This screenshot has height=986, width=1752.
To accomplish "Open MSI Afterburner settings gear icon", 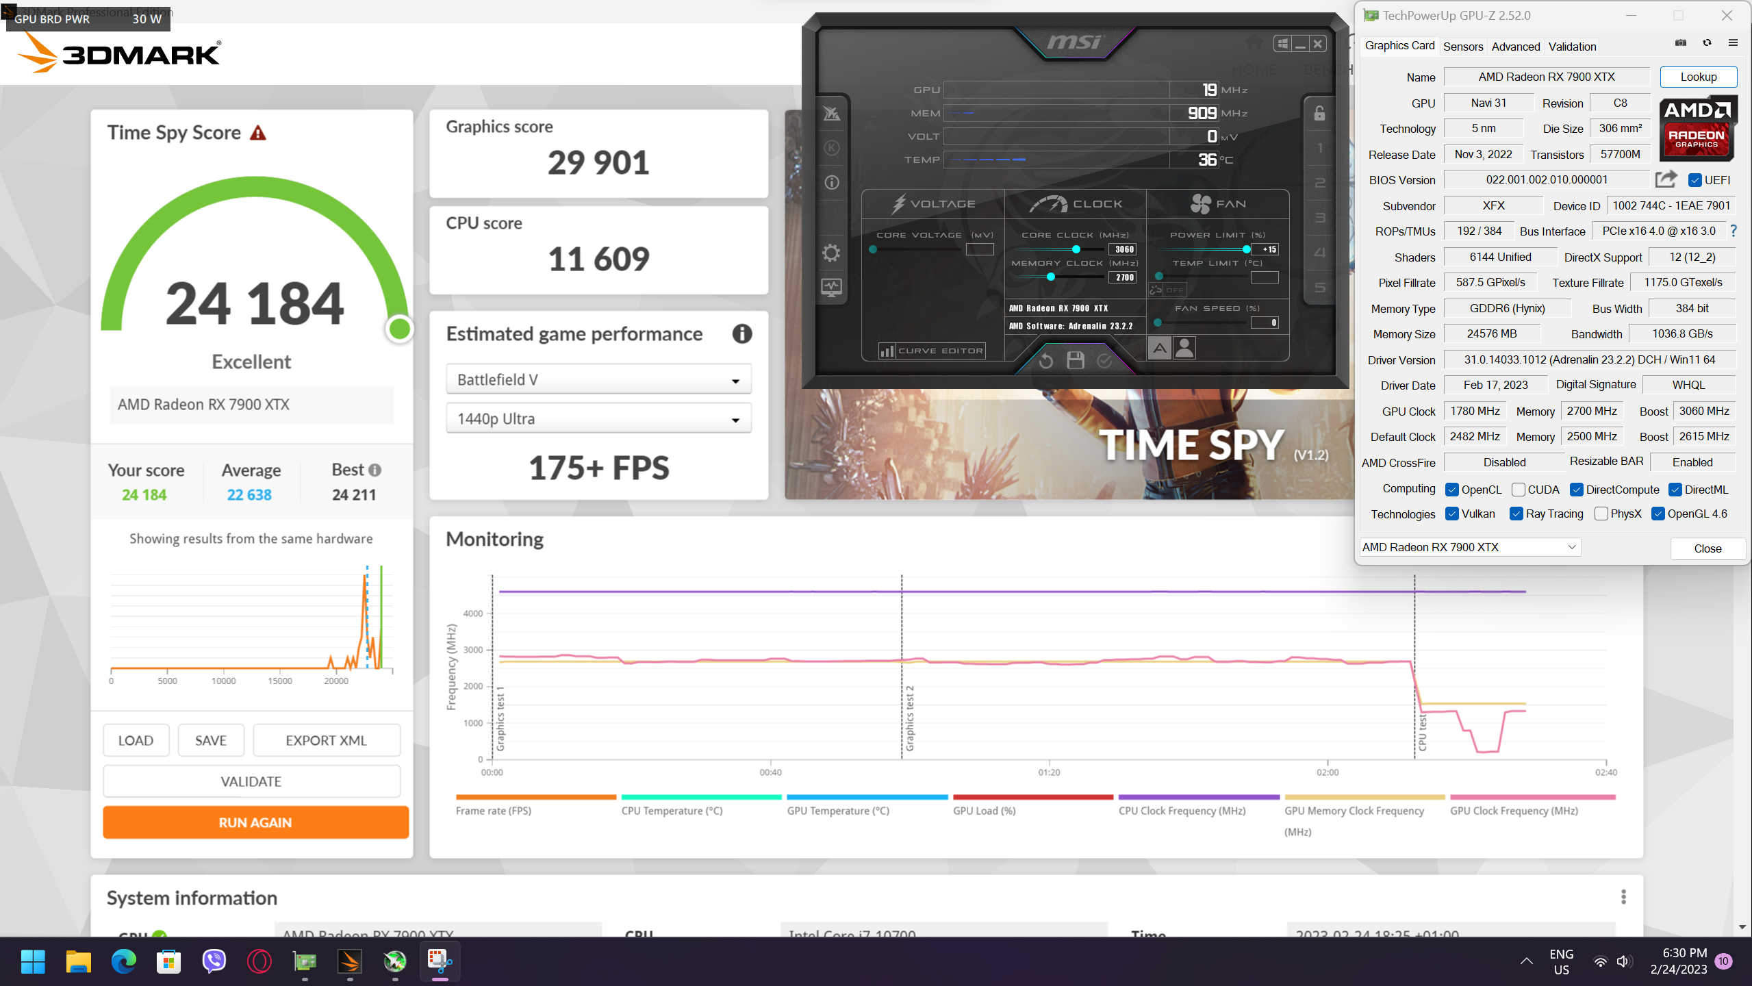I will [x=831, y=253].
